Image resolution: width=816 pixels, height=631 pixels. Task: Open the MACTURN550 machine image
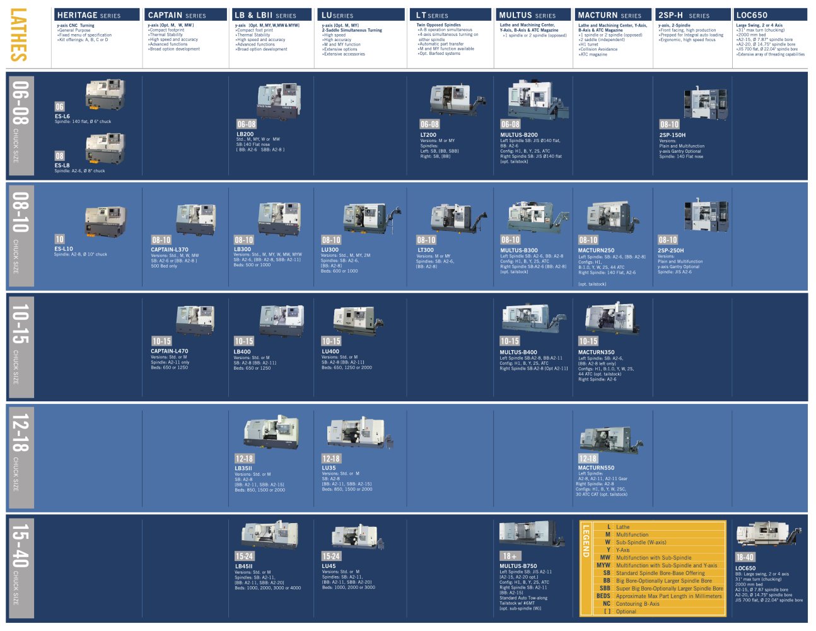610,440
